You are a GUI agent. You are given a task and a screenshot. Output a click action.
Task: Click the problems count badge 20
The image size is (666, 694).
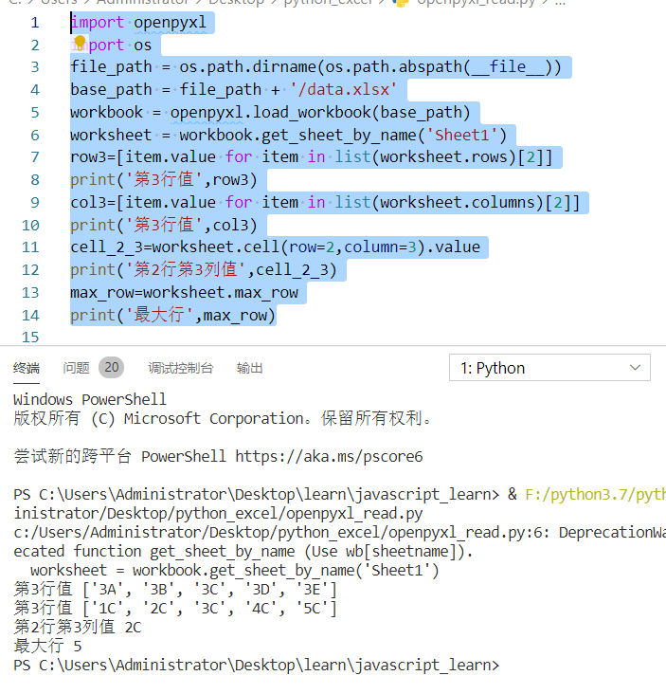(x=112, y=367)
